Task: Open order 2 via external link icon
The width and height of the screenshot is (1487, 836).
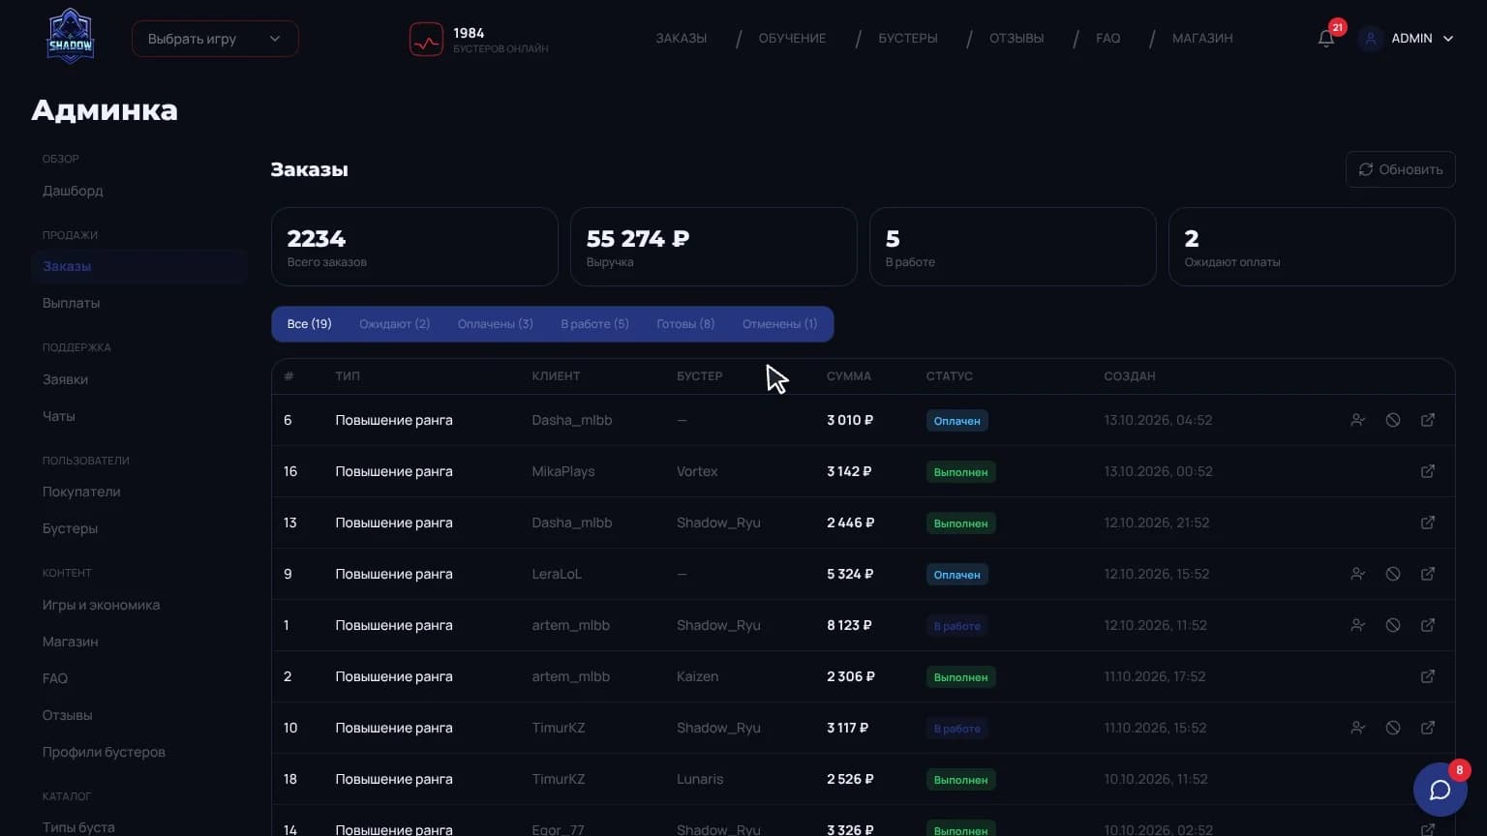Action: click(1428, 676)
